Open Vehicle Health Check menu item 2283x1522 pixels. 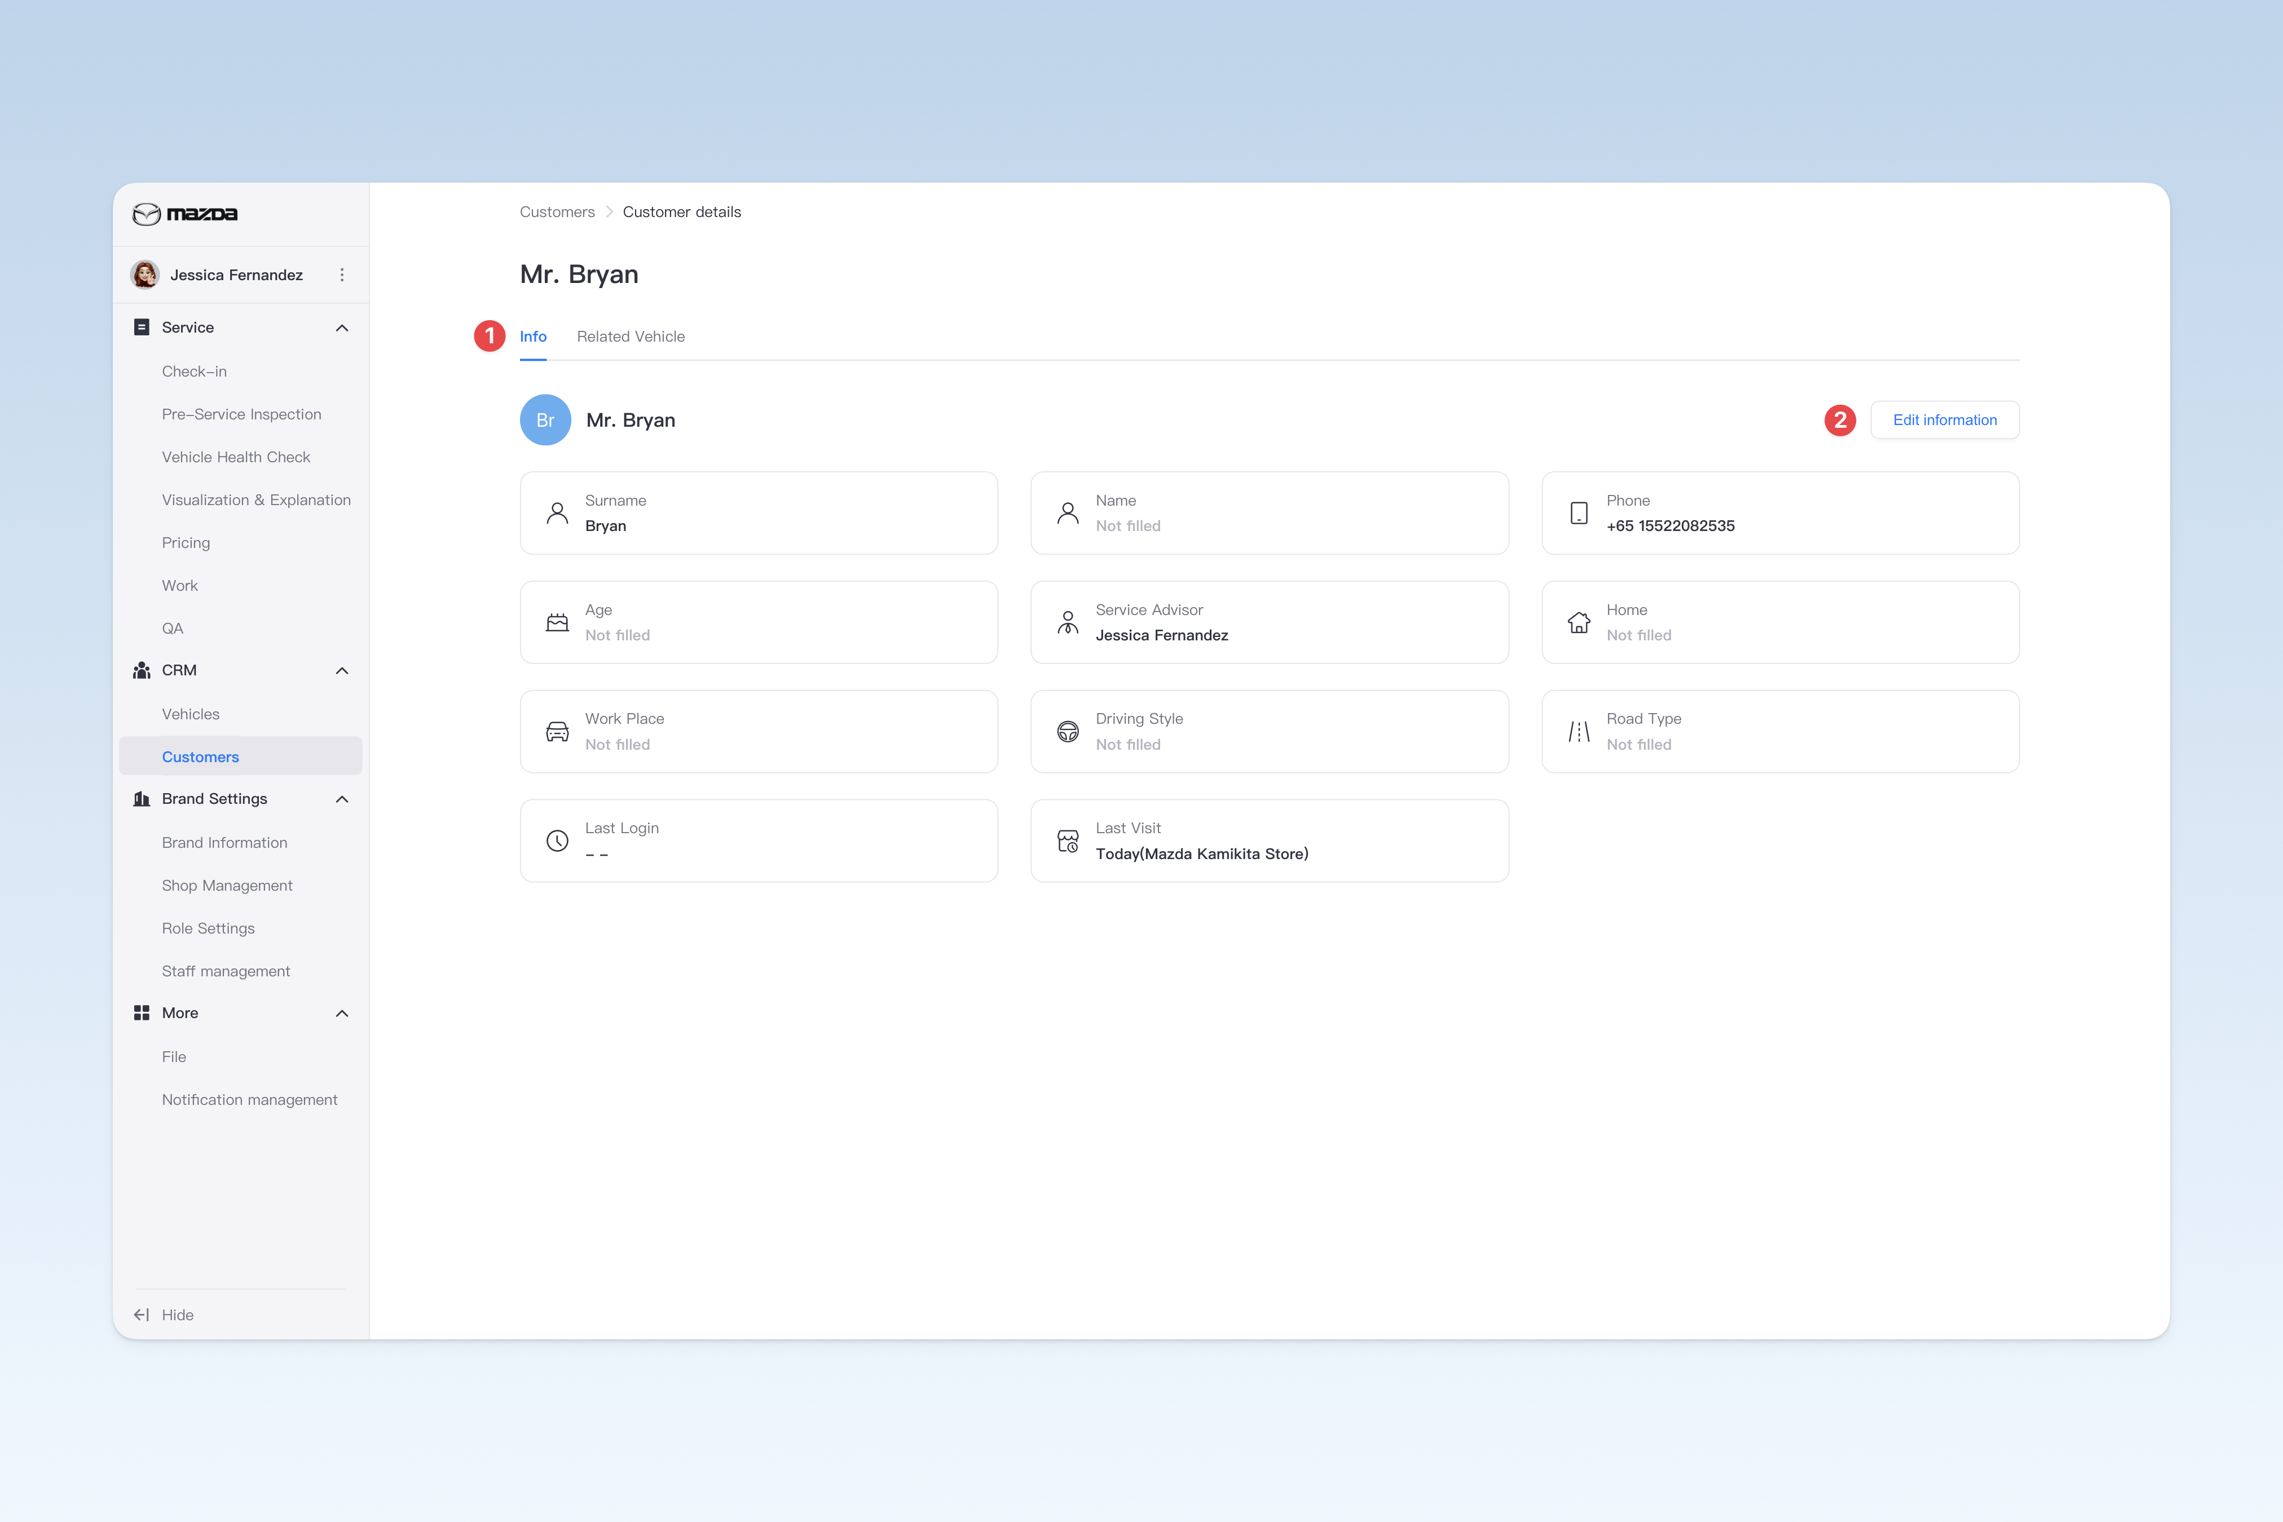(x=236, y=456)
